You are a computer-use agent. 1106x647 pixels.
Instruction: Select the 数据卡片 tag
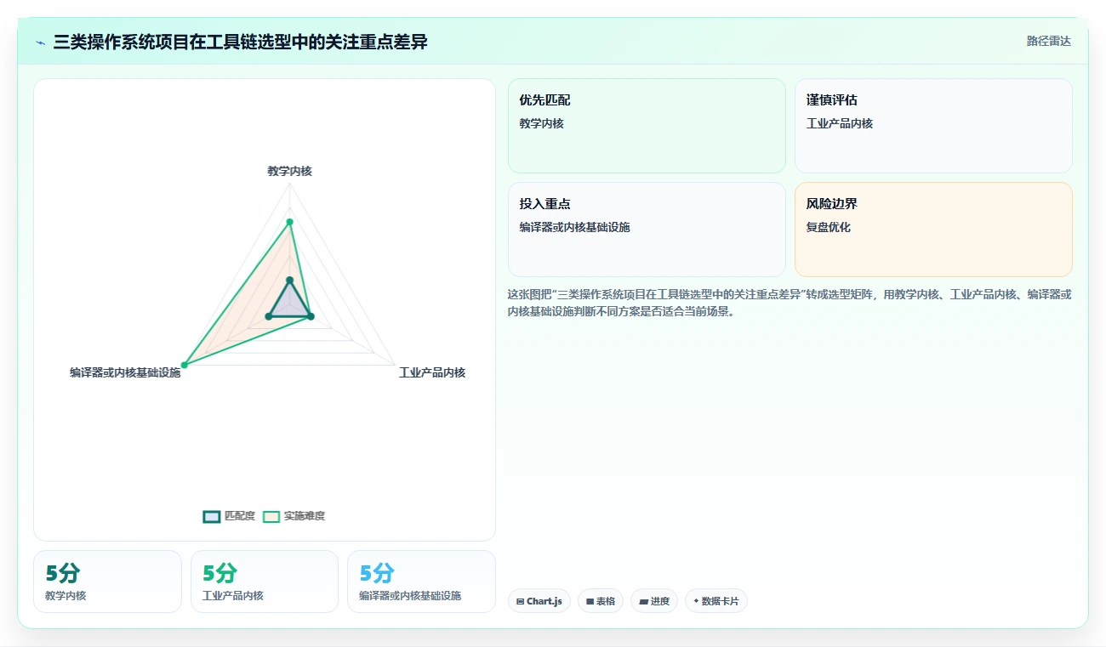pos(716,601)
